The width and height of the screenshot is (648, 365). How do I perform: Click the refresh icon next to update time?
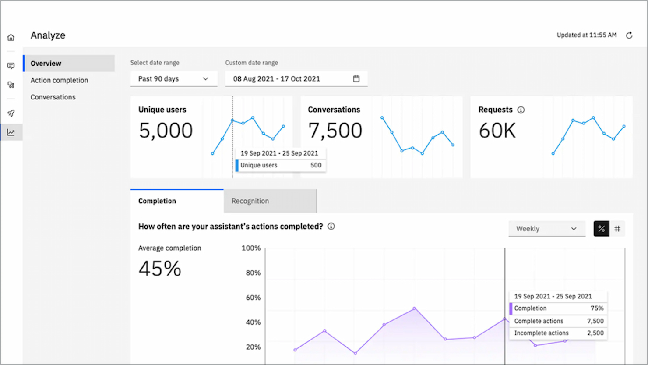click(629, 35)
